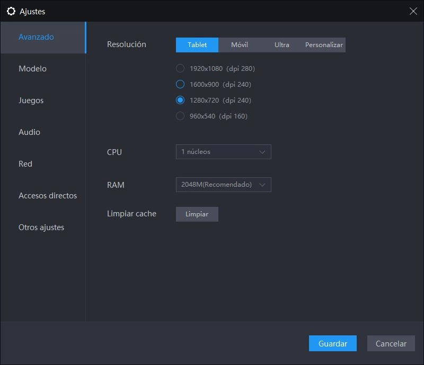424x365 pixels.
Task: Switch to the Tablet resolution tab
Action: [197, 45]
